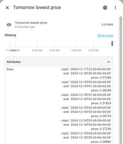
Task: Click end '2024-12-18T05:00:00+00:00' line
Action: 87,138
